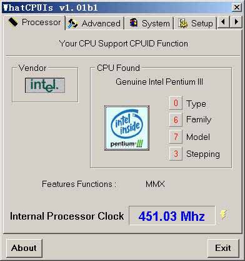Image resolution: width=245 pixels, height=261 pixels.
Task: Select the Setup tab
Action: [x=196, y=23]
